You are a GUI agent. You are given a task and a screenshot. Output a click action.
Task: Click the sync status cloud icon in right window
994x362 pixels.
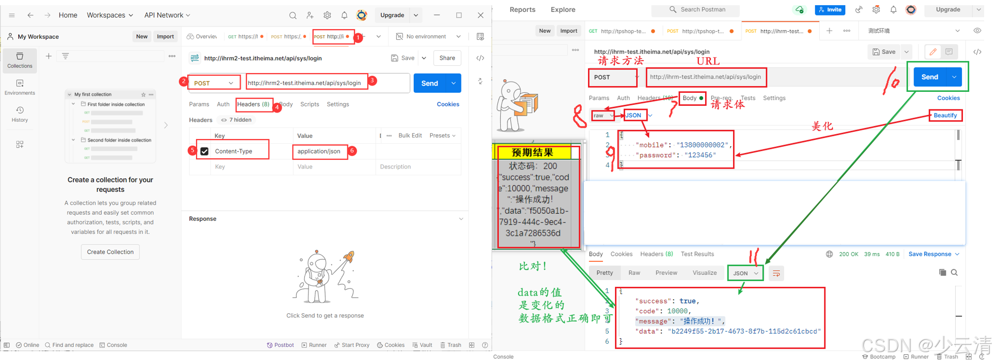click(x=800, y=10)
